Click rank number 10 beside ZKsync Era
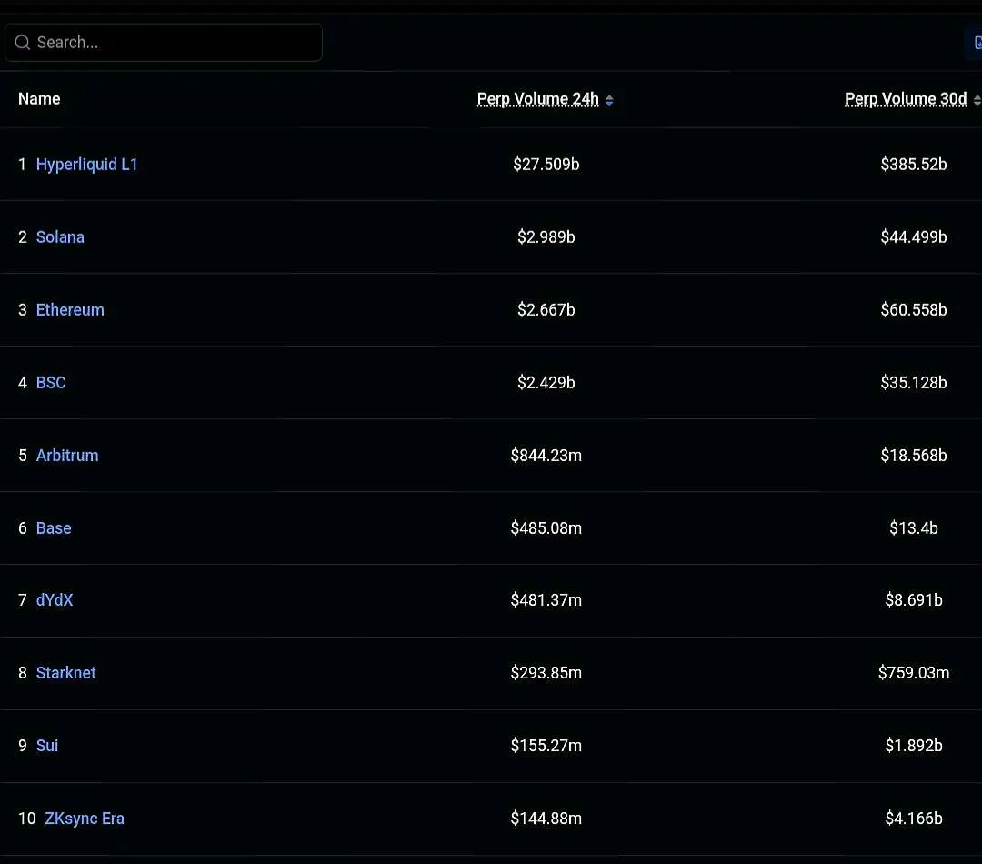This screenshot has width=982, height=864. coord(27,819)
